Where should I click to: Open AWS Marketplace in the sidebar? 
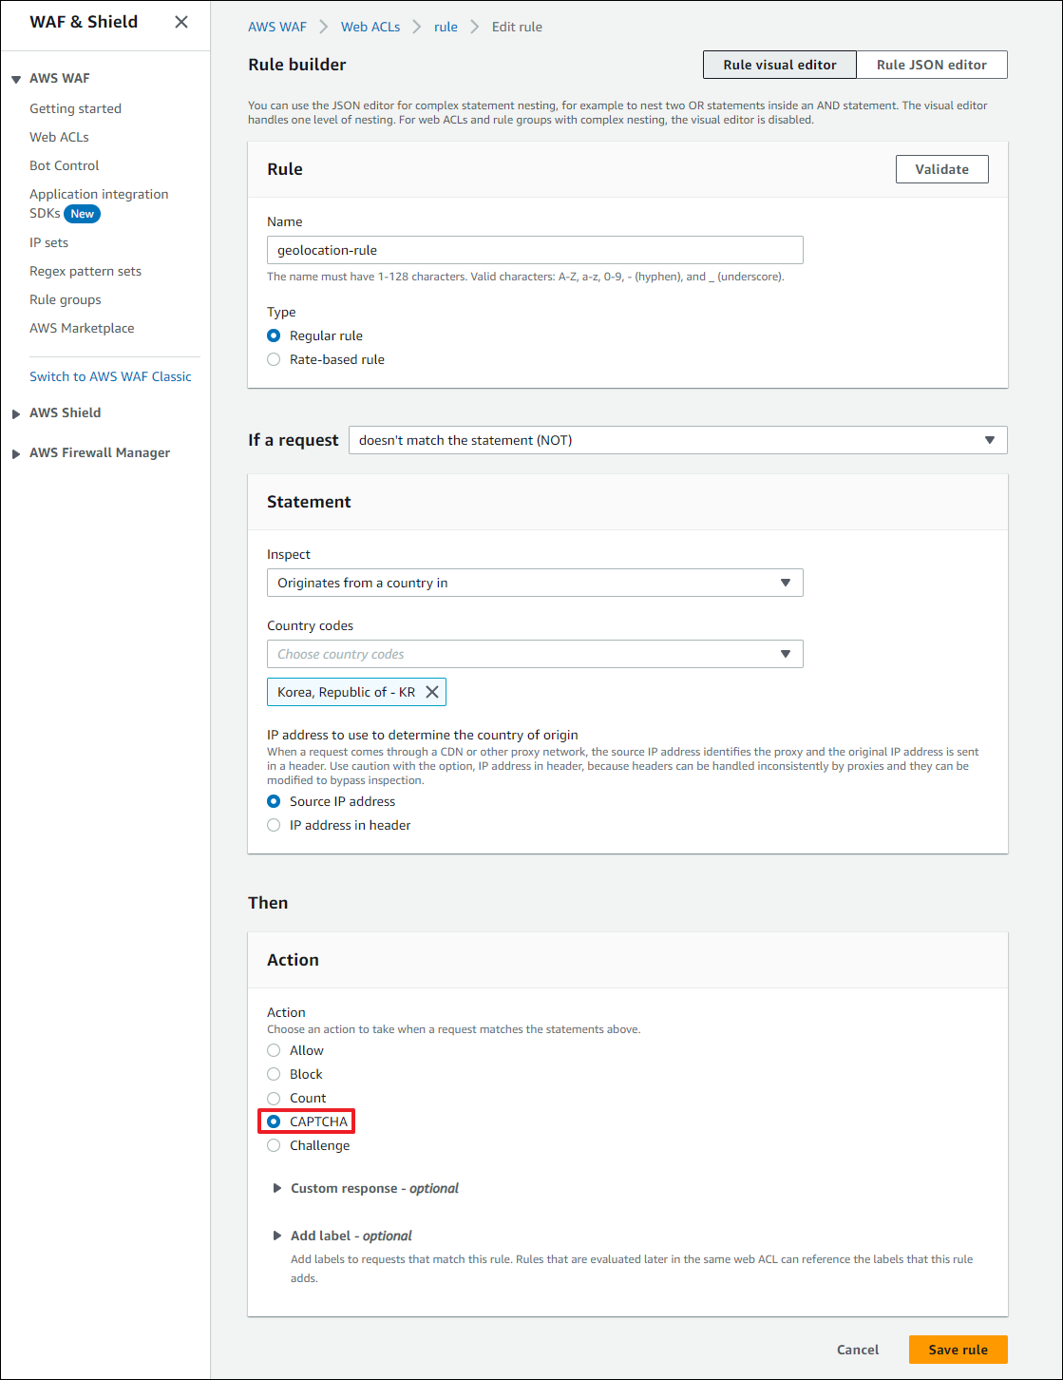82,328
